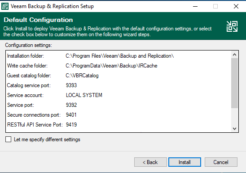The height and width of the screenshot is (173, 246).
Task: Click the Veeam logo icon in title bar
Action: click(x=4, y=6)
